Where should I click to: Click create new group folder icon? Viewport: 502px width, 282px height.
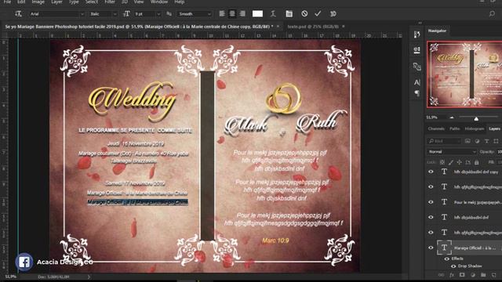coord(483,275)
